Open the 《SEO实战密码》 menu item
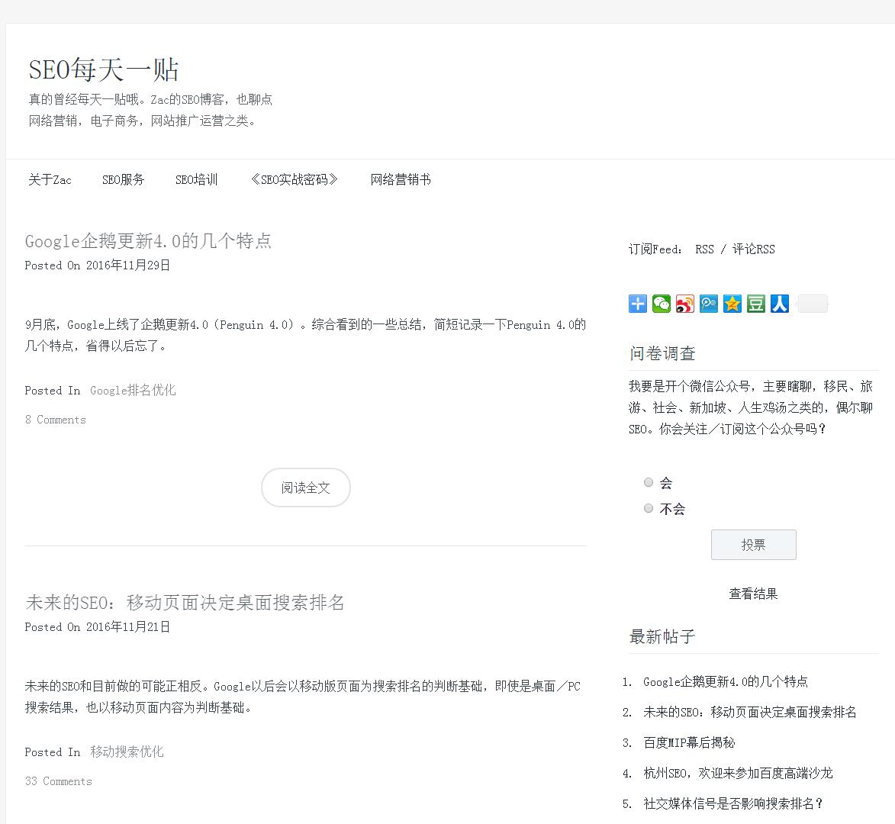Screen dimensions: 895x824 coord(294,180)
